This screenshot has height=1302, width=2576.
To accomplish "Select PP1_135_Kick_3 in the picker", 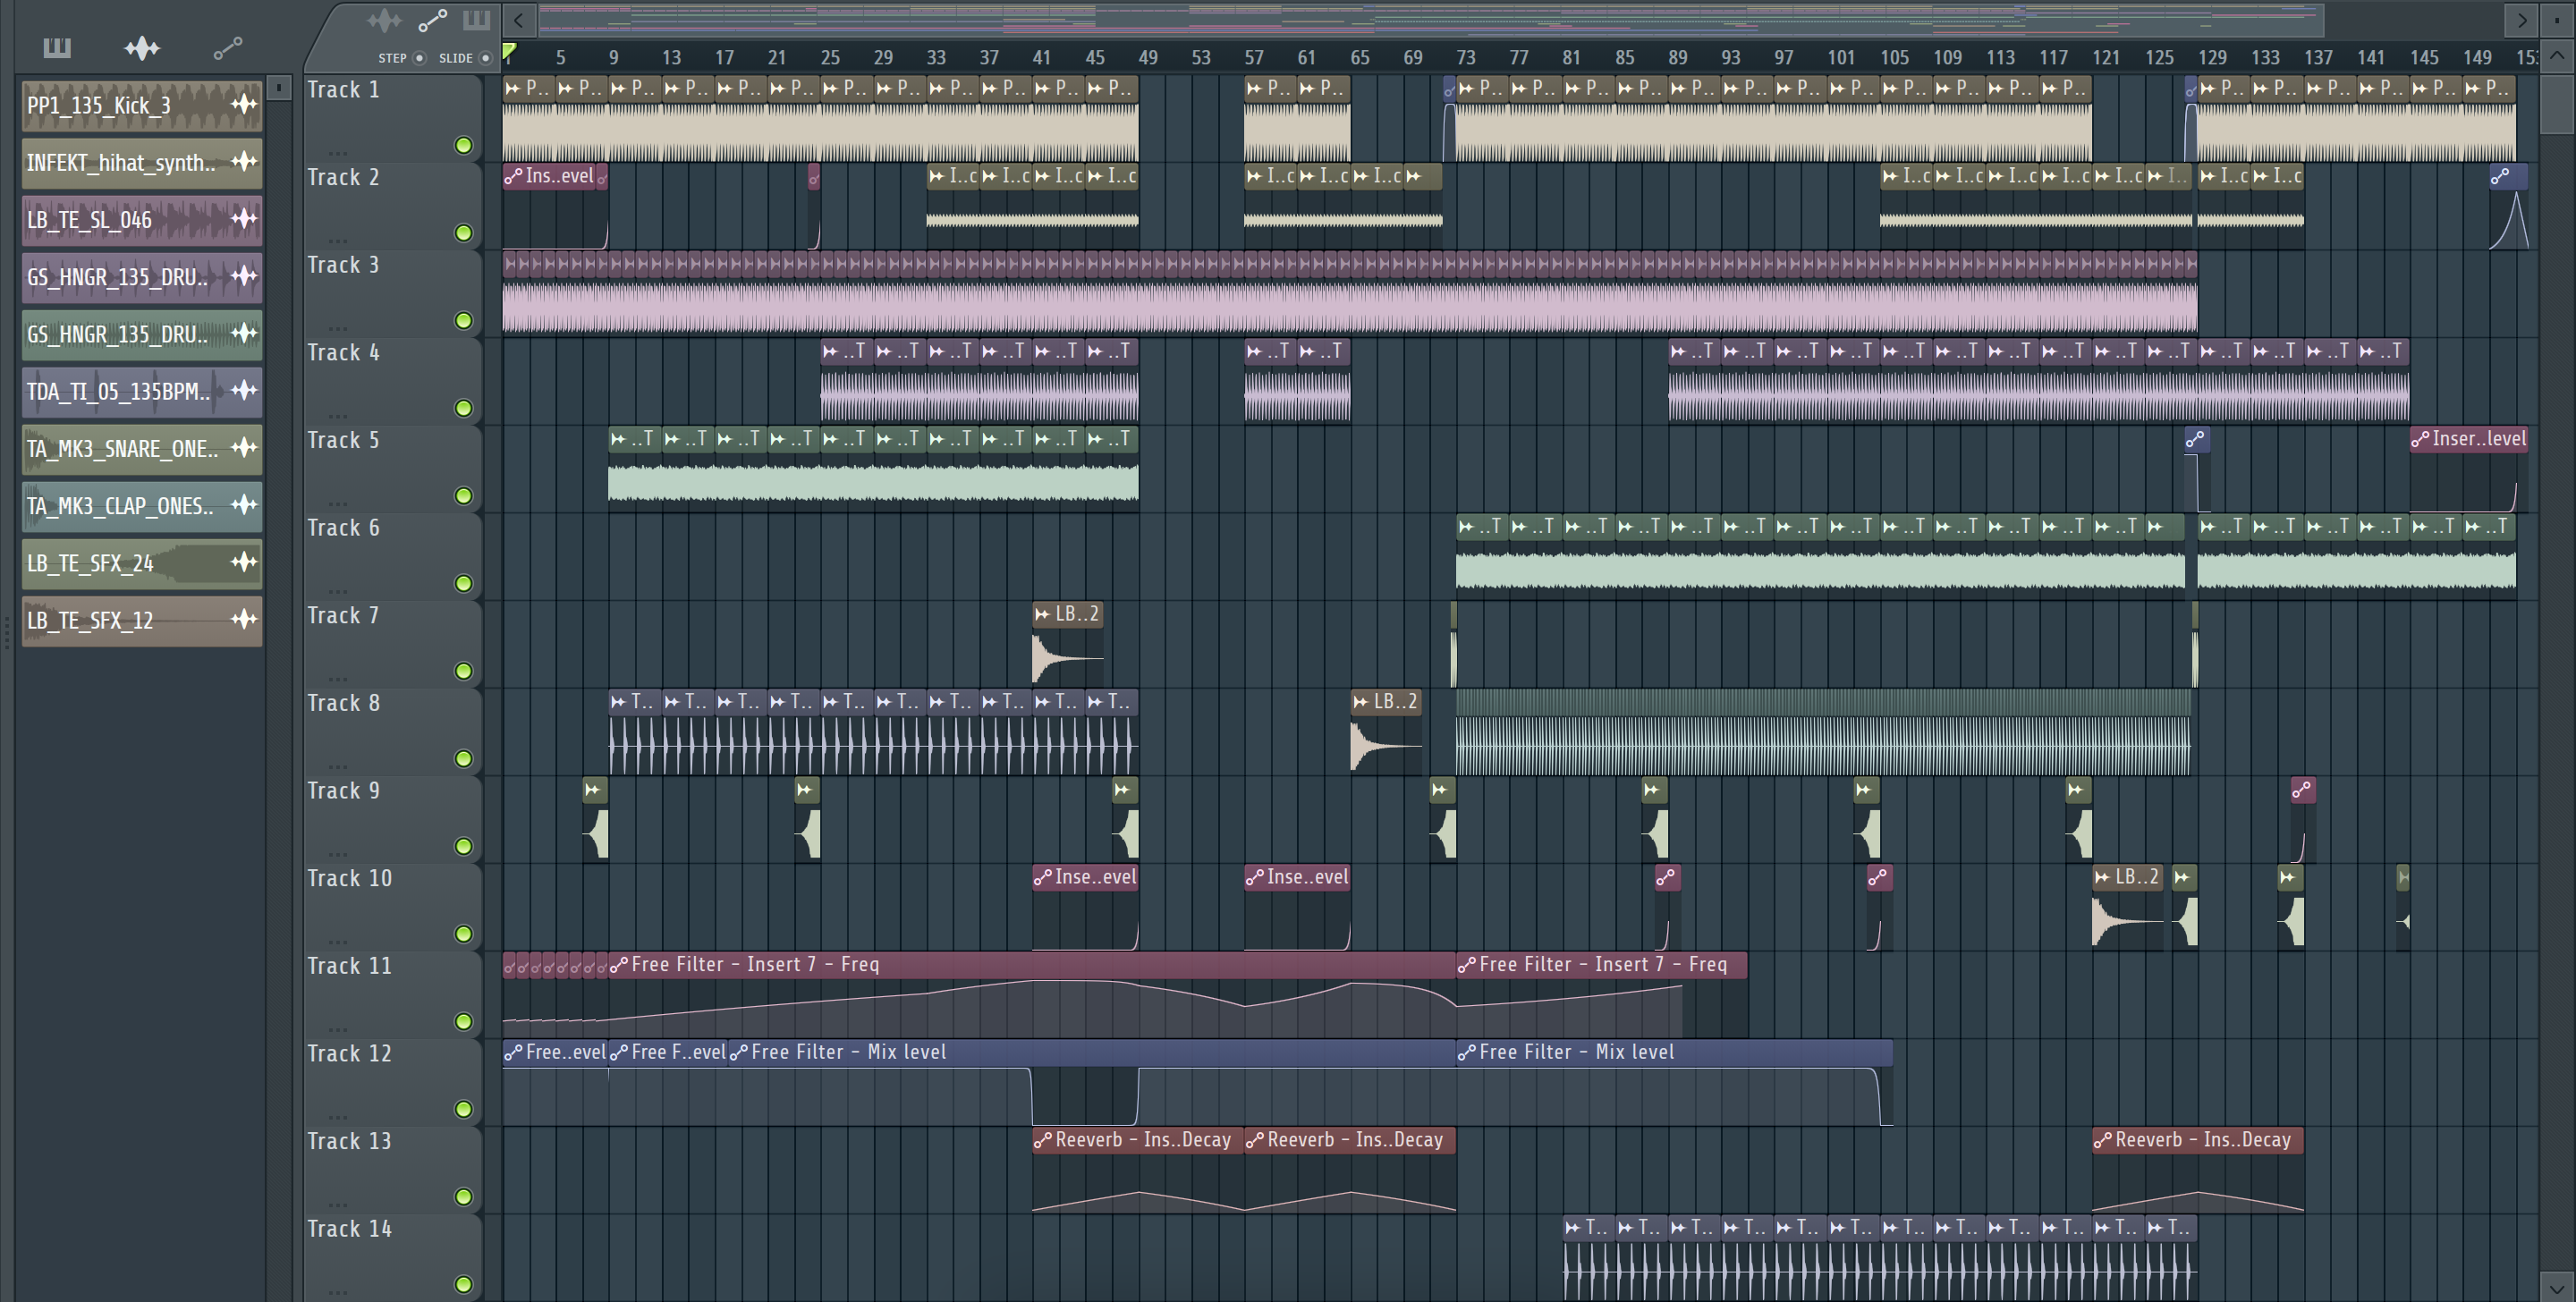I will tap(142, 105).
